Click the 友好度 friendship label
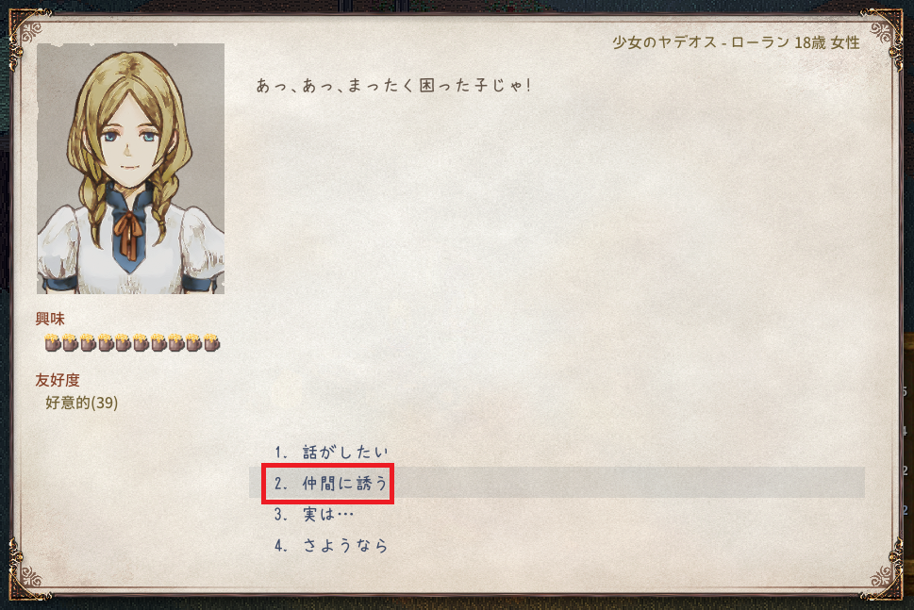The width and height of the screenshot is (914, 610). point(58,380)
